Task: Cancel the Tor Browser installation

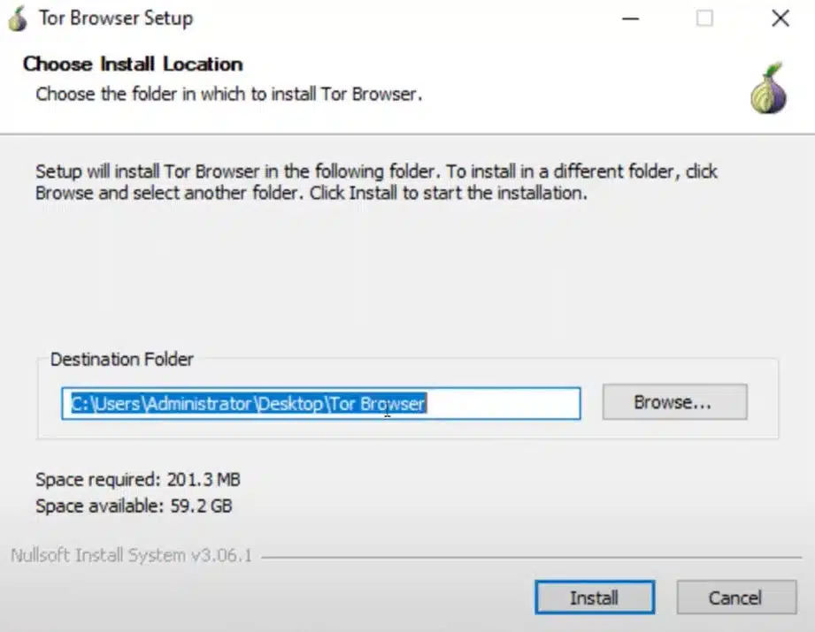Action: point(736,598)
